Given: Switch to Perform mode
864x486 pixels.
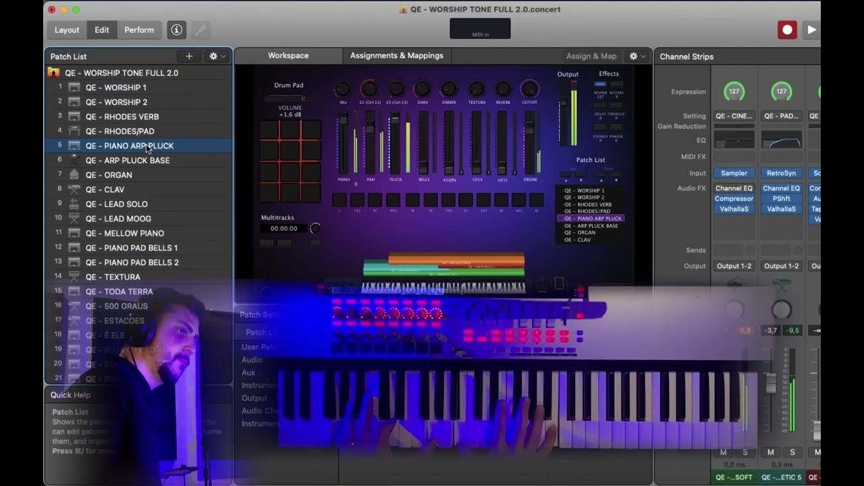Looking at the screenshot, I should tap(139, 30).
